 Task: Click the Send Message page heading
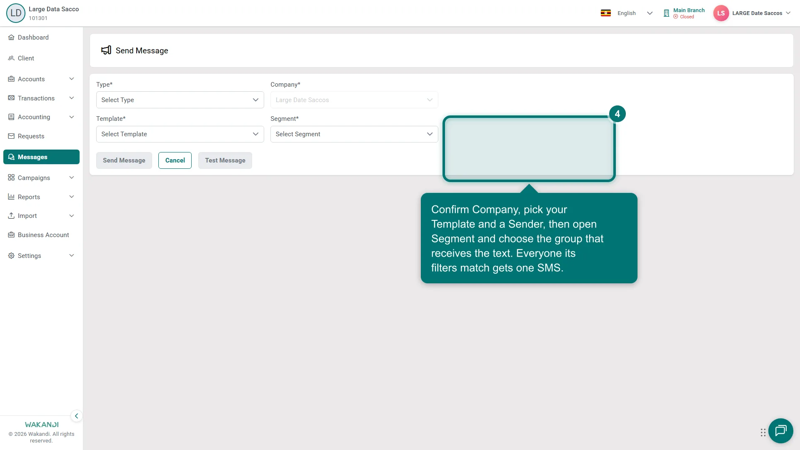pyautogui.click(x=142, y=50)
